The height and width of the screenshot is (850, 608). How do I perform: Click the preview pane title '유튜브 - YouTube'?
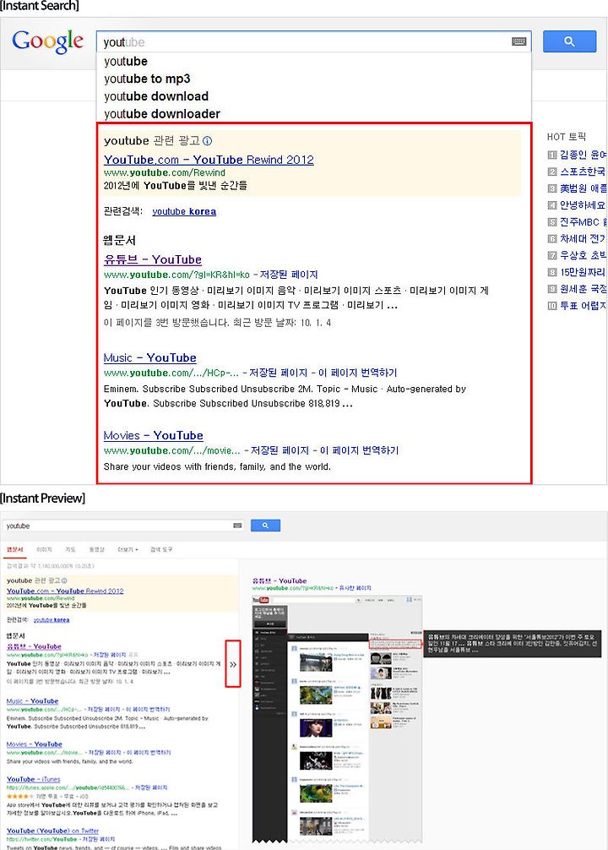click(280, 580)
